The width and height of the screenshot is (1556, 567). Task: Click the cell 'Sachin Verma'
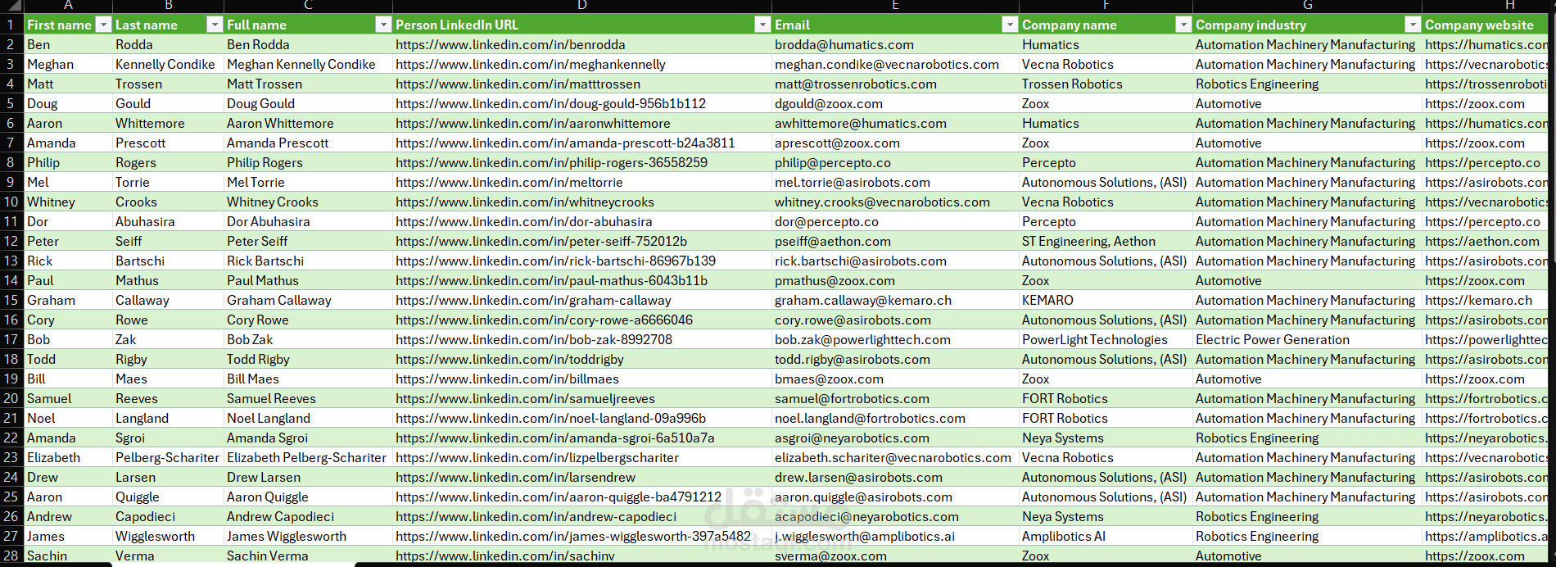coord(308,556)
